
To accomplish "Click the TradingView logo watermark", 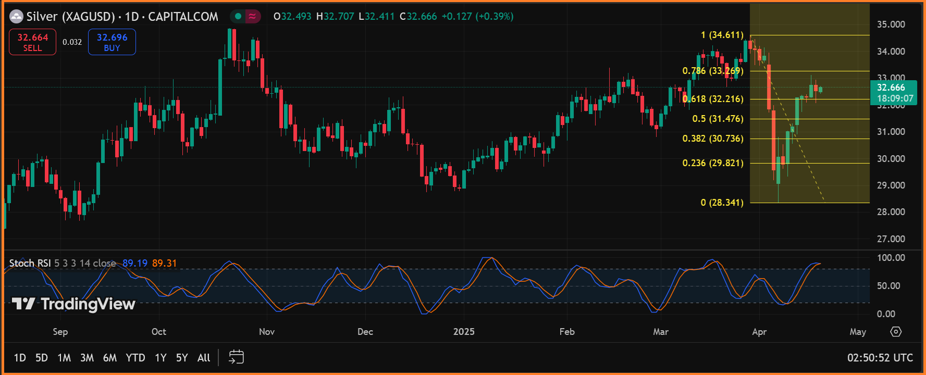I will (73, 304).
